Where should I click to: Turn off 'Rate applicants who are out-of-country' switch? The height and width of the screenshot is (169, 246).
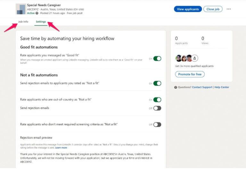click(157, 100)
